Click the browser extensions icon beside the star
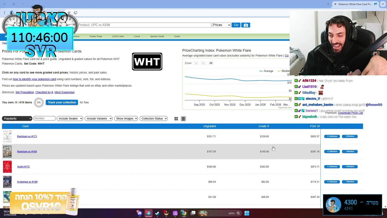The height and width of the screenshot is (218, 387). [x=75, y=13]
